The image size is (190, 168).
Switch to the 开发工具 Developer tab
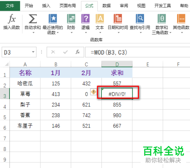point(163,6)
